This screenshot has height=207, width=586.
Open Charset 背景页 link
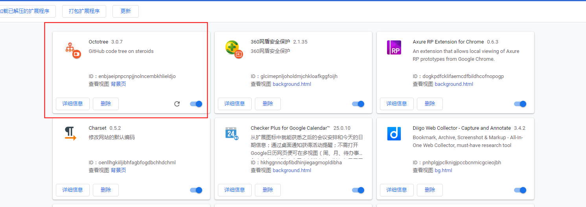tap(118, 170)
